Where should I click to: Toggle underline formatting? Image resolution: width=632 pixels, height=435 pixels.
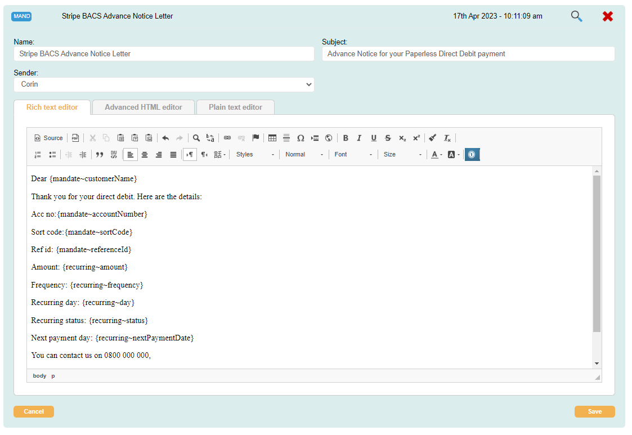coord(374,138)
